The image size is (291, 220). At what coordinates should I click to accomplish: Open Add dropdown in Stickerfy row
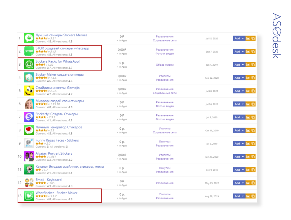coord(239,117)
